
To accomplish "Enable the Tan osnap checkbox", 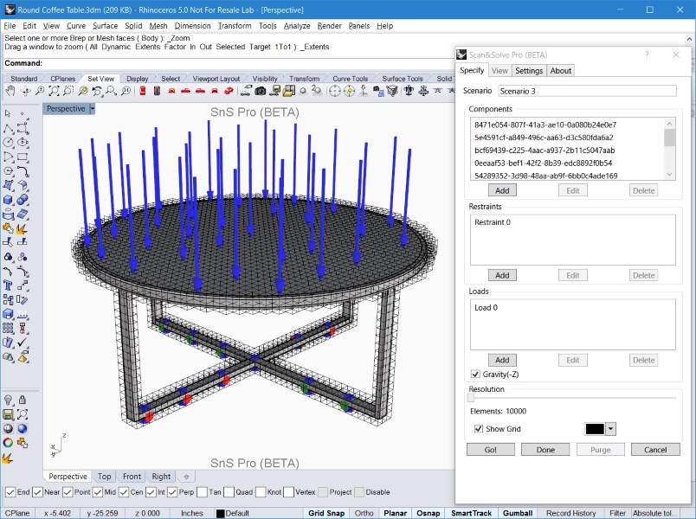I will point(202,492).
